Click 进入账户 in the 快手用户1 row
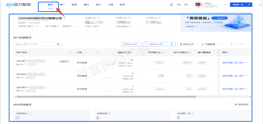Image resolution: width=263 pixels, height=124 pixels. click(240, 89)
